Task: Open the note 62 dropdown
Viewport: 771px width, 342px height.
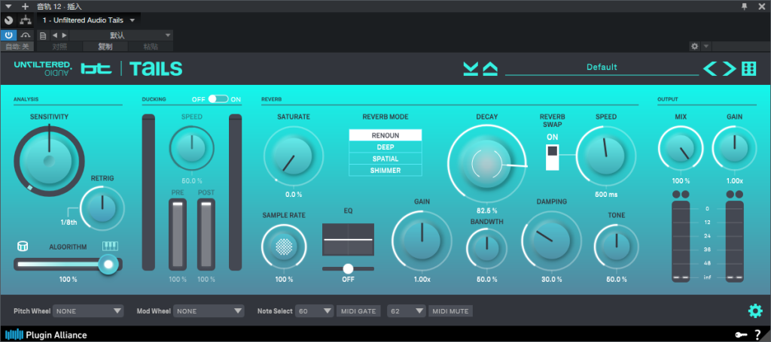Action: (406, 310)
